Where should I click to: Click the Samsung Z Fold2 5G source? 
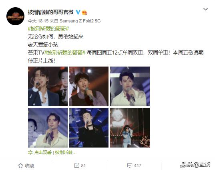tap(80, 21)
